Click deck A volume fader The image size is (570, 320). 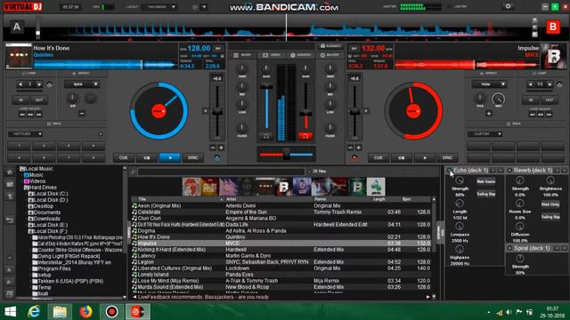pyautogui.click(x=266, y=86)
